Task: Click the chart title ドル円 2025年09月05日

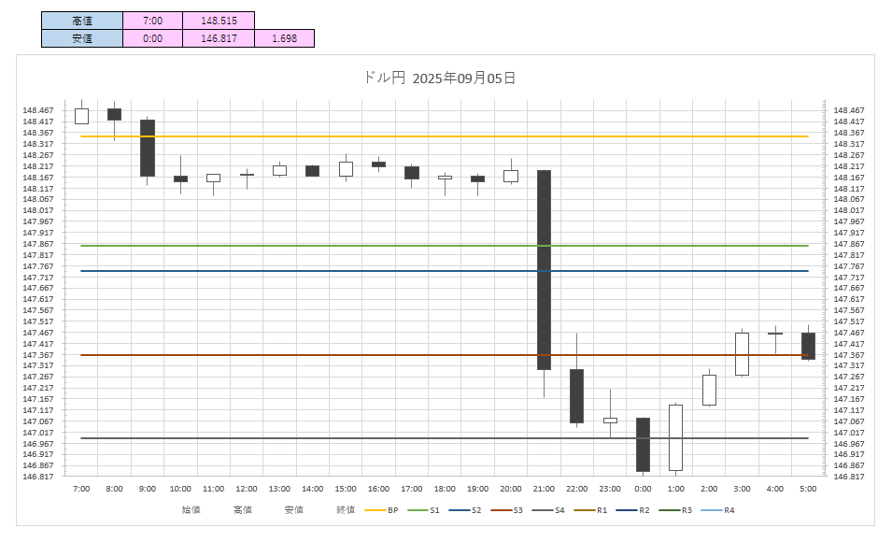Action: 439,78
